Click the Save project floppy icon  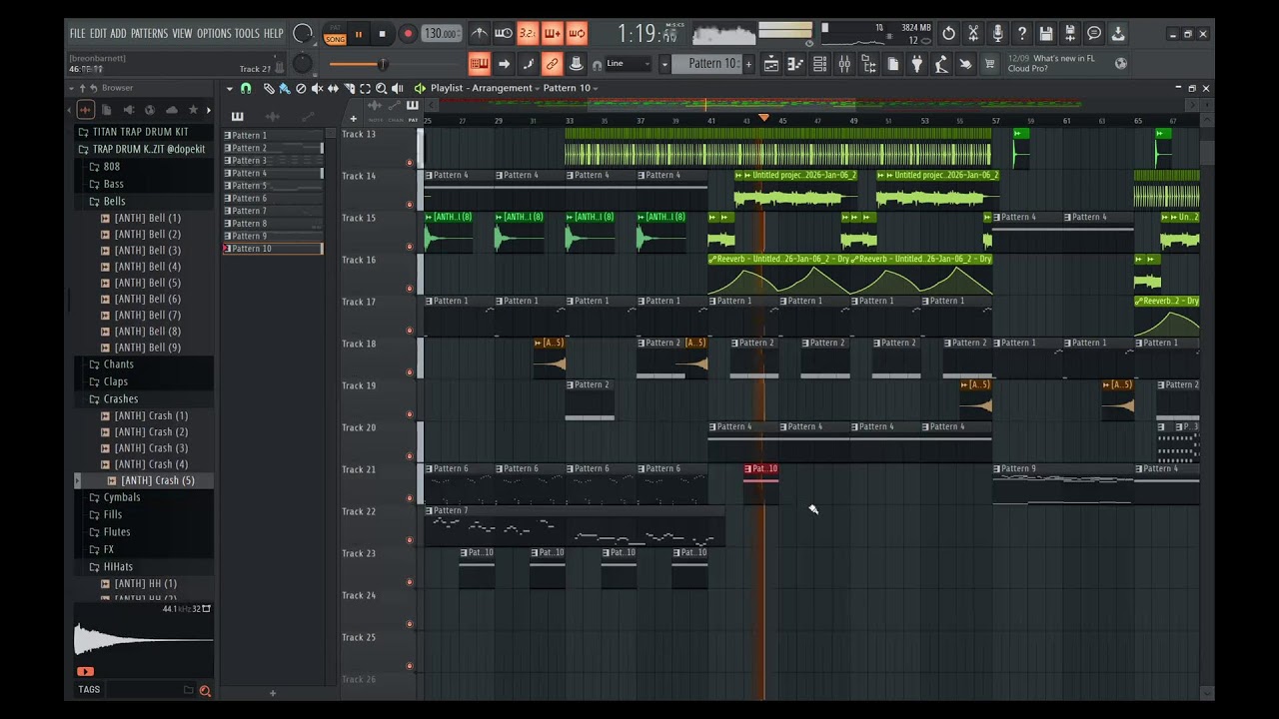click(1045, 34)
